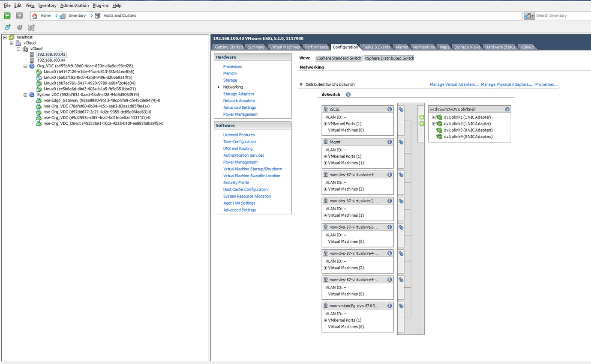591x364 pixels.
Task: Open info for vxw-dvs-87-virtualwire-3 port group
Action: tap(390, 227)
